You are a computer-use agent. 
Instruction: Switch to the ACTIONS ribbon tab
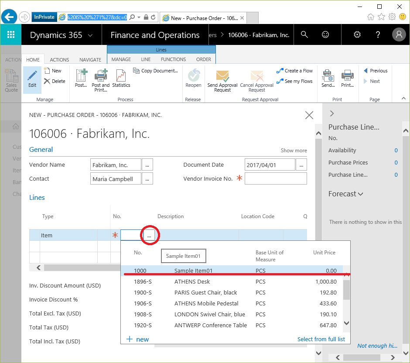point(60,60)
